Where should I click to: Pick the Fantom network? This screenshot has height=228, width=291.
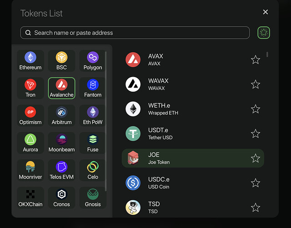pos(93,88)
